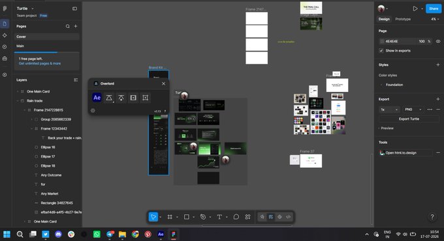Screen dimensions: 444x241
Task: Open the 1x export scale dropdown
Action: (390, 109)
